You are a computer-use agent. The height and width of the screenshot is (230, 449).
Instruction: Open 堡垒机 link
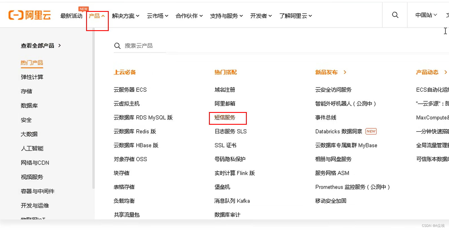222,187
